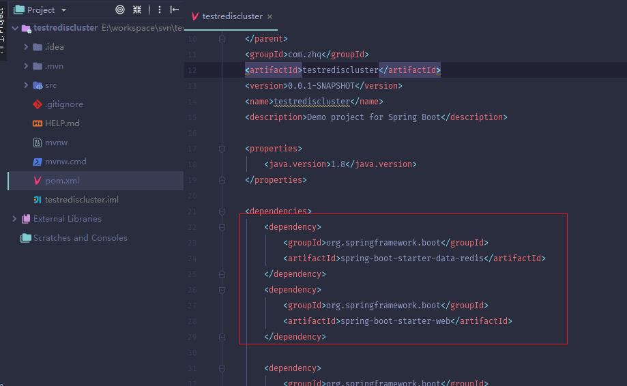Click the mvnw.cmd script icon
627x386 pixels.
tap(38, 162)
